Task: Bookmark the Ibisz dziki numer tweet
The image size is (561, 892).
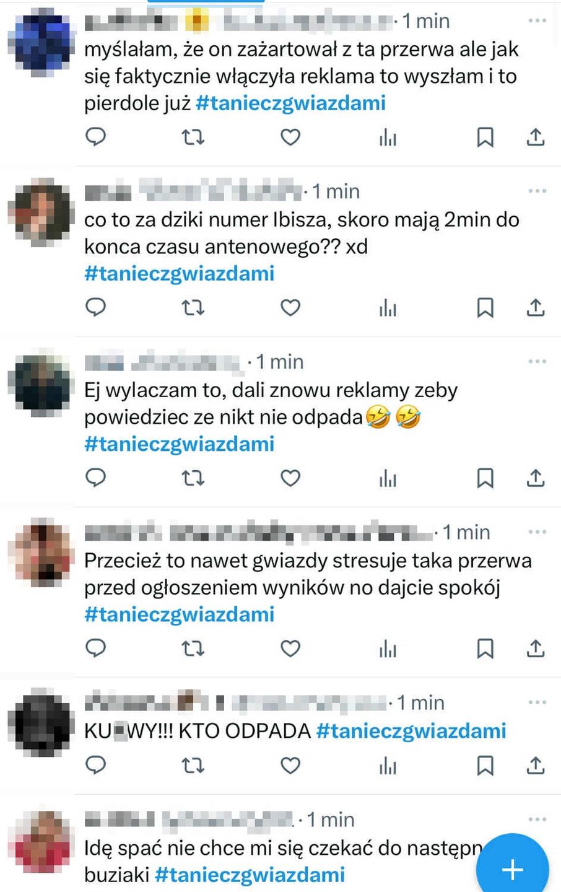Action: tap(485, 307)
